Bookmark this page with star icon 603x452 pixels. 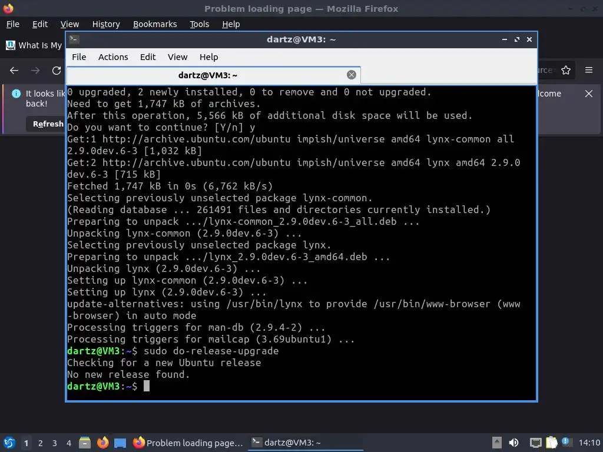(x=566, y=70)
